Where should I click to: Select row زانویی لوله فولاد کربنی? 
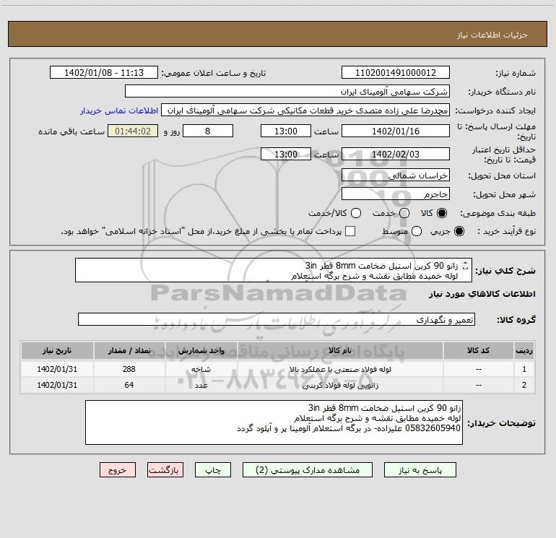(x=278, y=385)
